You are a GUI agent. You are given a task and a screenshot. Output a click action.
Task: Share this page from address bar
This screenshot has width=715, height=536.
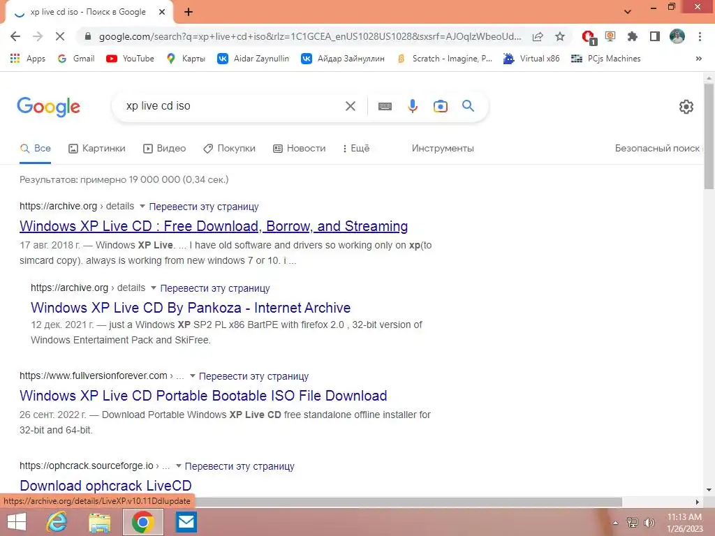click(x=538, y=36)
